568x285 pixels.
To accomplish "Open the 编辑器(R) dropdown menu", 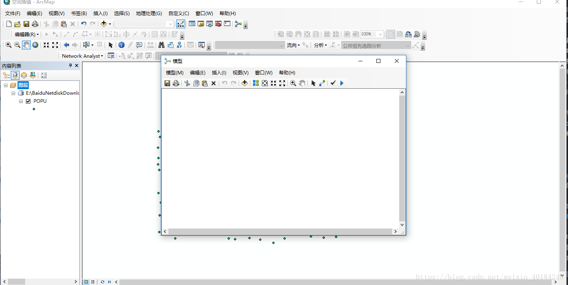I will pos(27,34).
